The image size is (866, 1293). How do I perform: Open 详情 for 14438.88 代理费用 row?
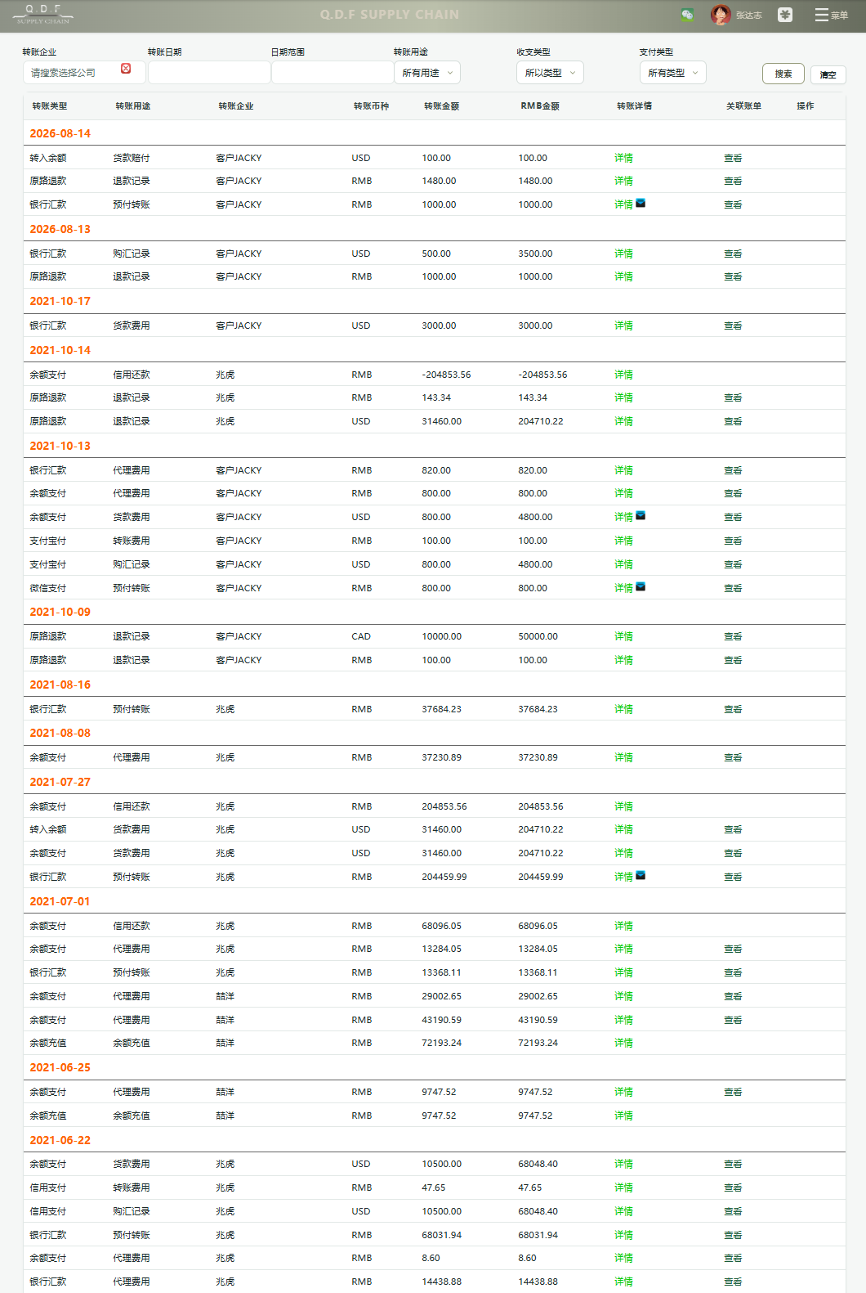[623, 1282]
